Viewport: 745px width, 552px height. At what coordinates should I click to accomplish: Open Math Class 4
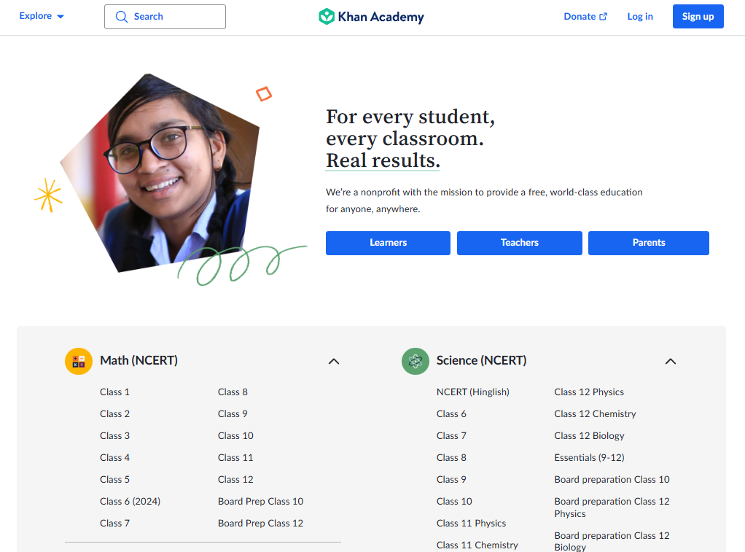coord(114,457)
